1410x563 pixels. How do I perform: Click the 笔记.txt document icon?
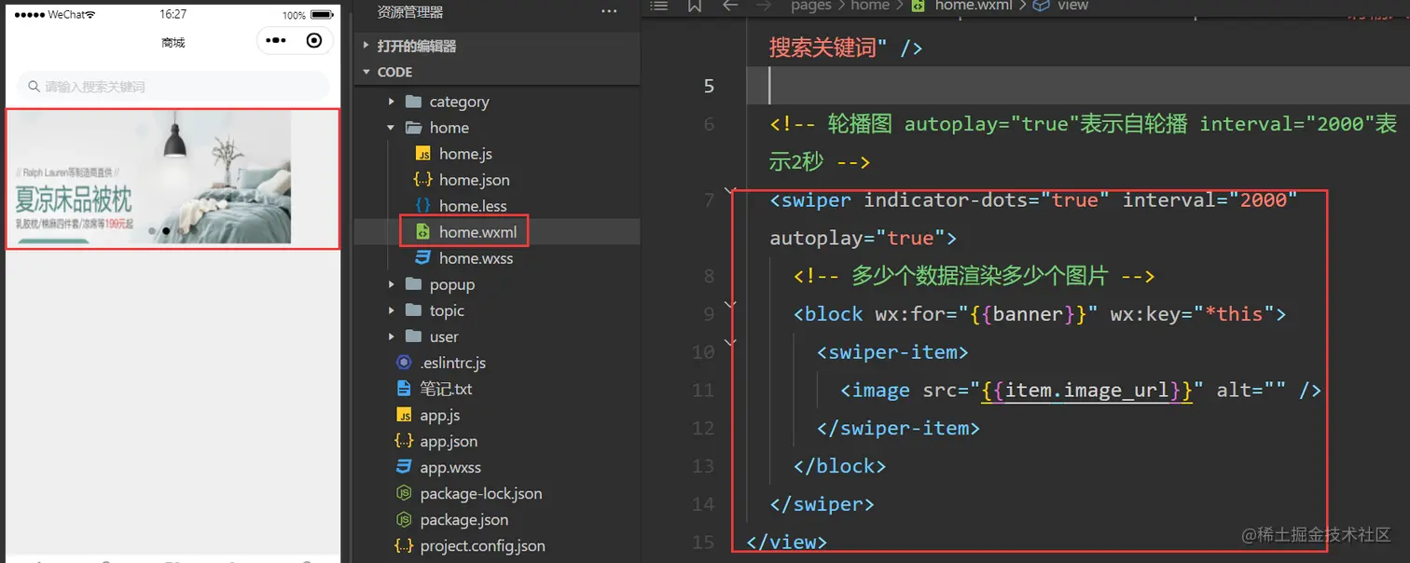pos(404,389)
